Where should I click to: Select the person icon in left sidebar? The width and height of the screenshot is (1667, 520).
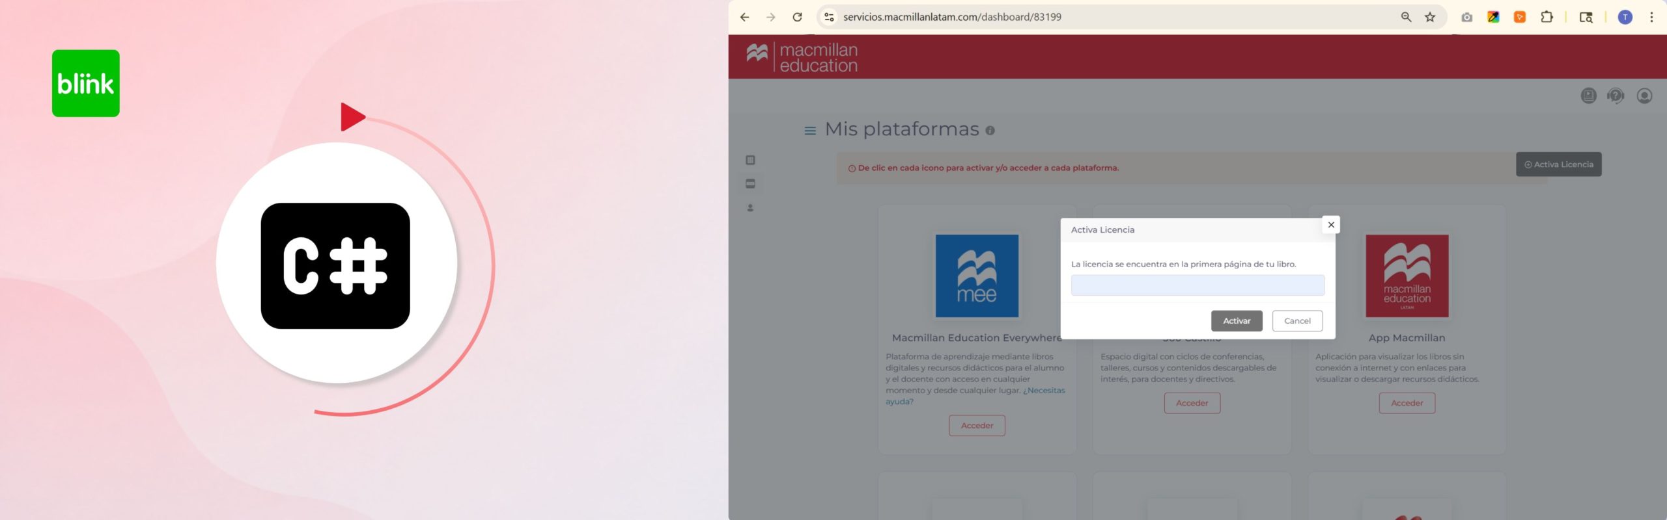click(x=750, y=208)
